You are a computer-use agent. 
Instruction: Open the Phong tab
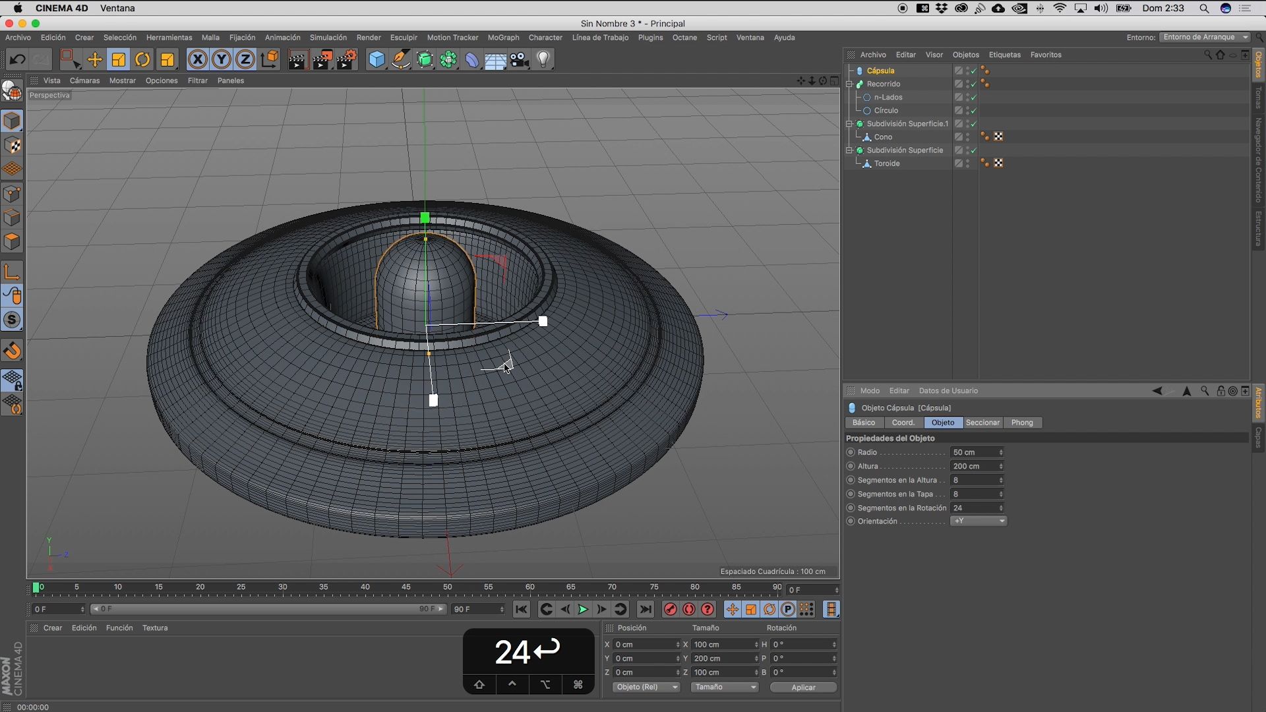tap(1022, 423)
